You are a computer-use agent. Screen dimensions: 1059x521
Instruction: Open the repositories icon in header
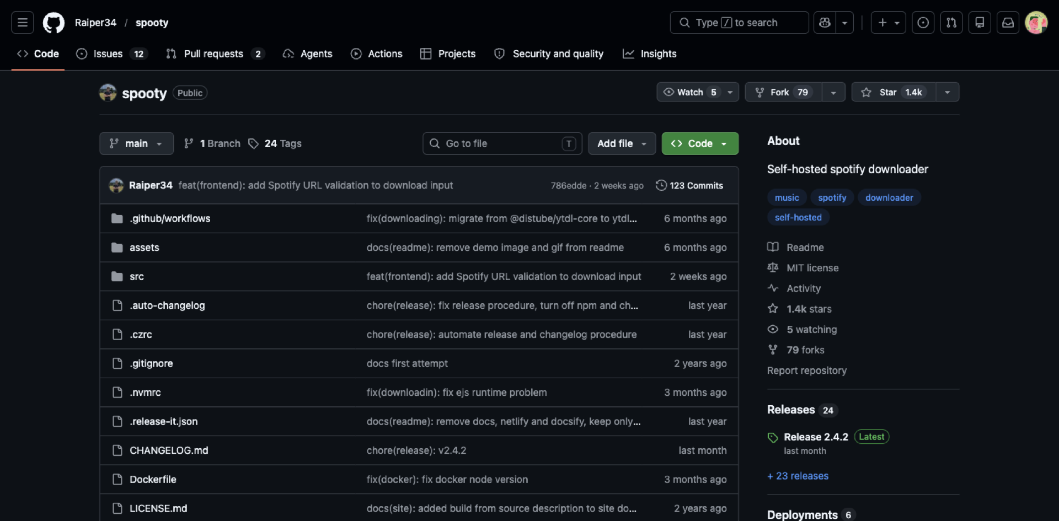(x=980, y=23)
